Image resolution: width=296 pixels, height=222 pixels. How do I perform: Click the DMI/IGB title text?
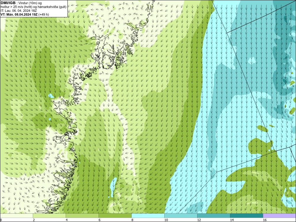tap(8, 3)
